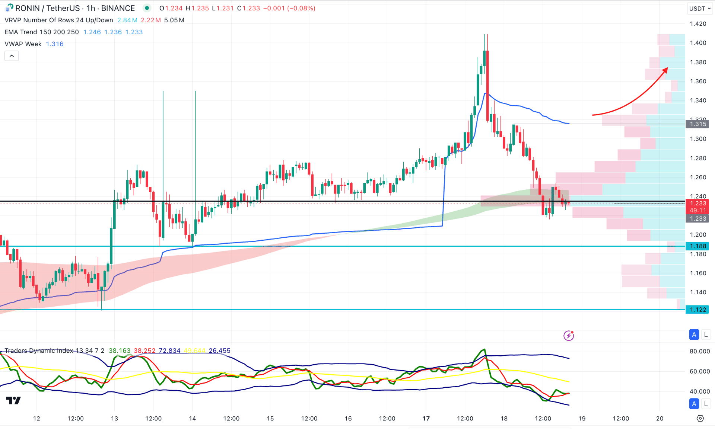Toggle auto scale A on price pane
The height and width of the screenshot is (429, 715).
(694, 334)
